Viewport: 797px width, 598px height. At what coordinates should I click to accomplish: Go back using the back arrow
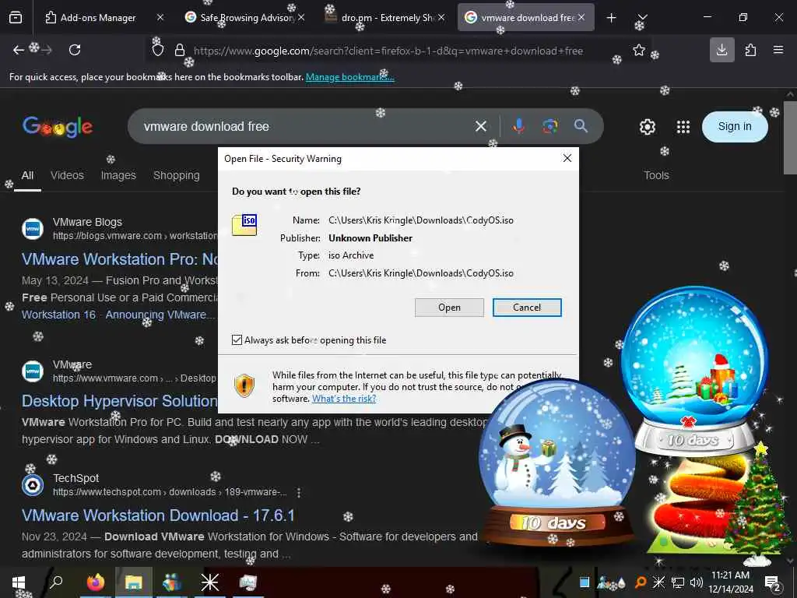19,50
